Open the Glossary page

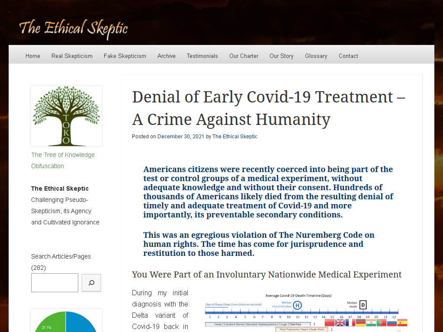coord(316,56)
